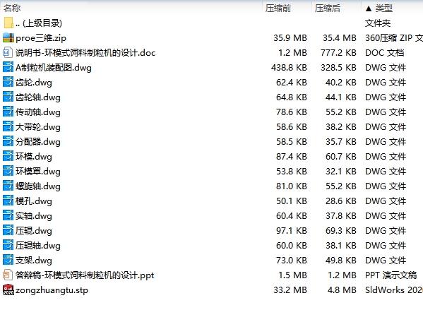This screenshot has height=334, width=423.
Task: Click the DWG icon beside A制粒机装配图.dwg
Action: (x=8, y=68)
